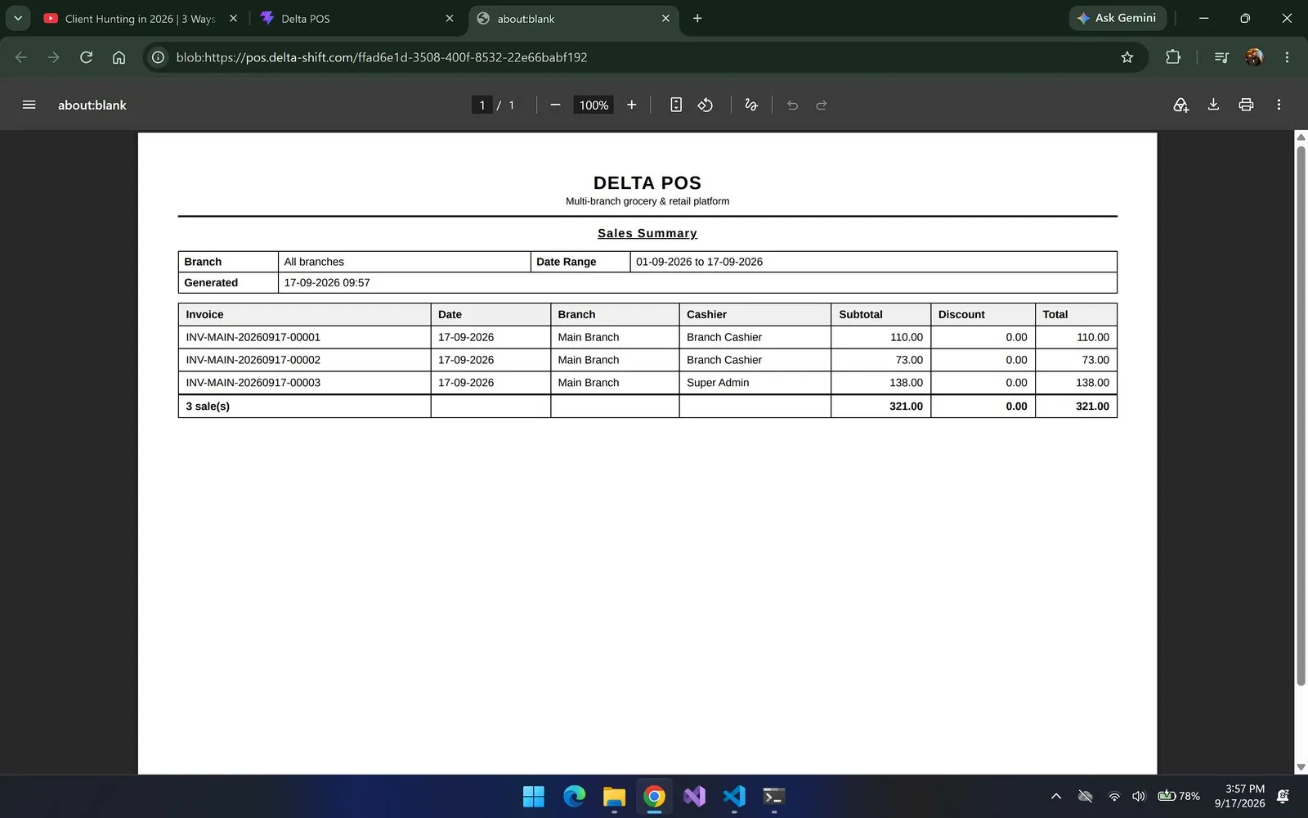The height and width of the screenshot is (818, 1308).
Task: Expand the tab search dropdown arrow
Action: 17,18
